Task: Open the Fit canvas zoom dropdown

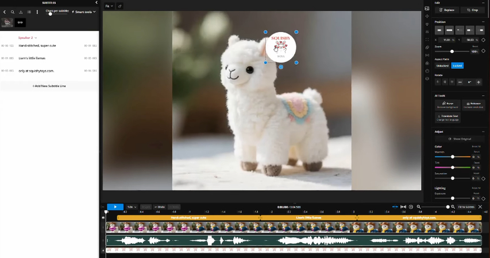Action: click(x=109, y=6)
